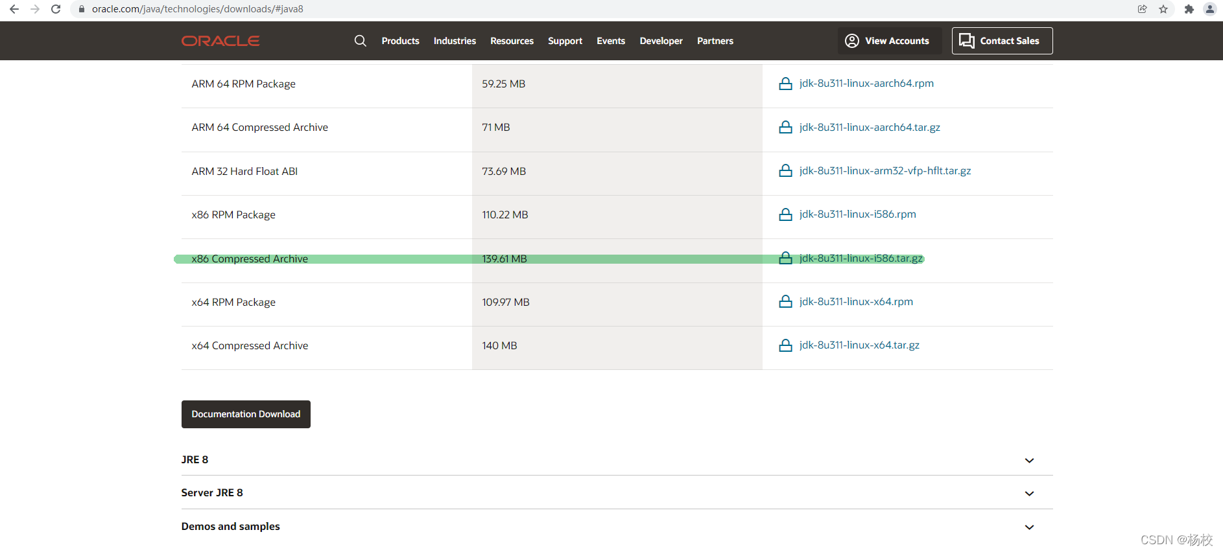Open Oracle site search
The width and height of the screenshot is (1223, 552).
coord(361,41)
